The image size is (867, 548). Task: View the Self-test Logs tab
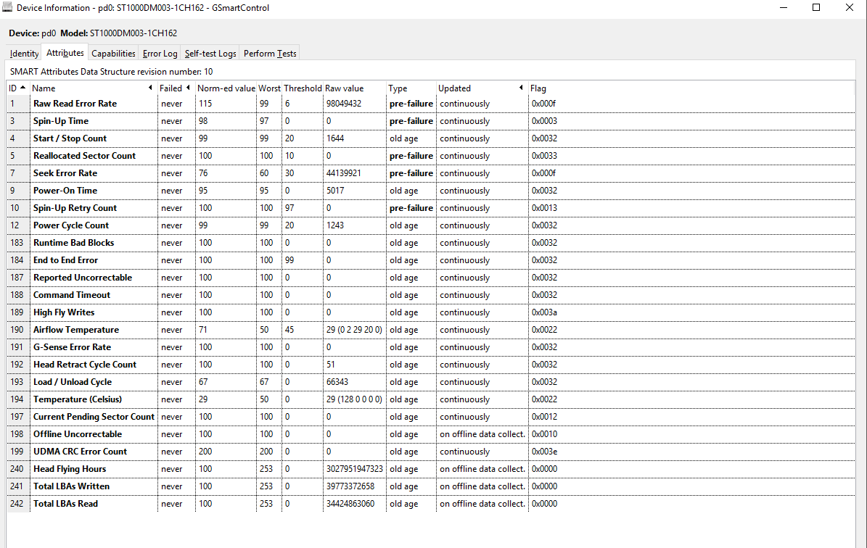tap(210, 54)
